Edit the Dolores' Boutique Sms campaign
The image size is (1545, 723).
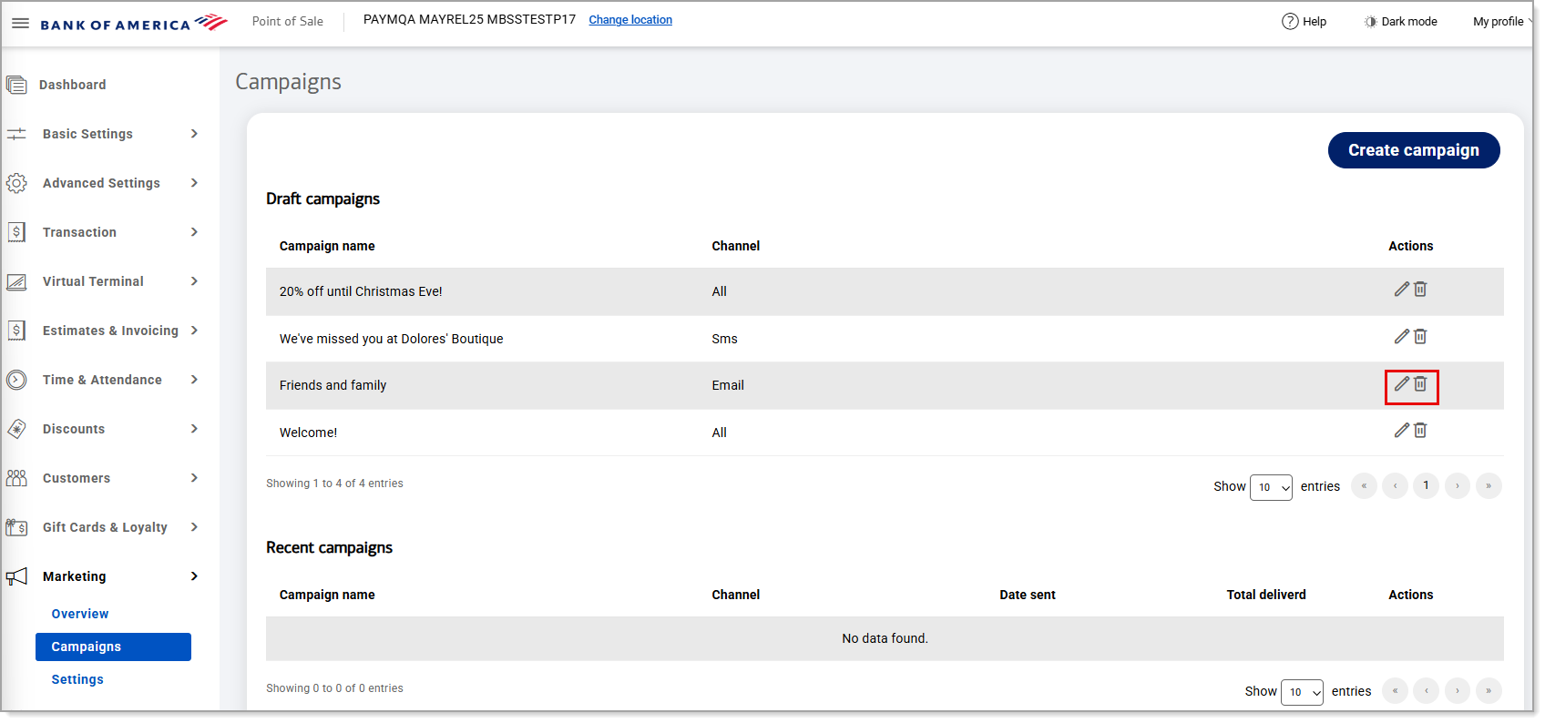click(1401, 337)
